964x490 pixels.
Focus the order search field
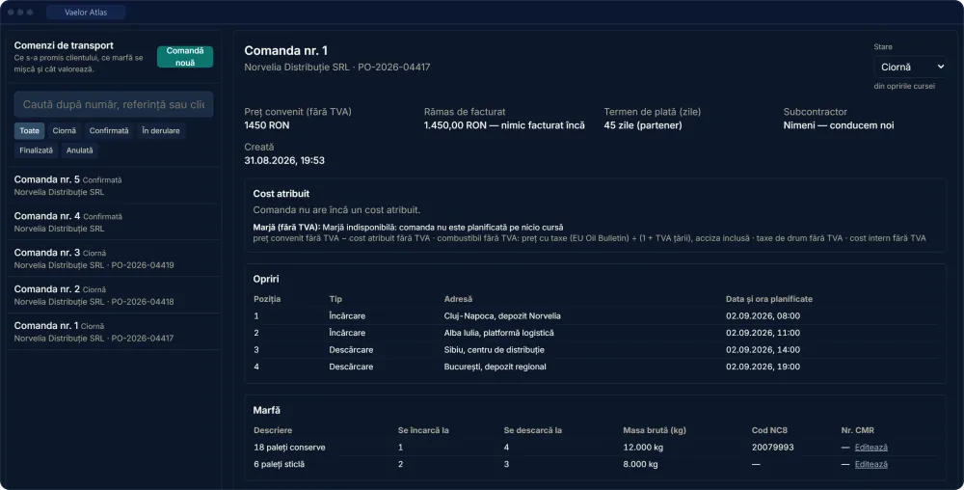pos(114,104)
